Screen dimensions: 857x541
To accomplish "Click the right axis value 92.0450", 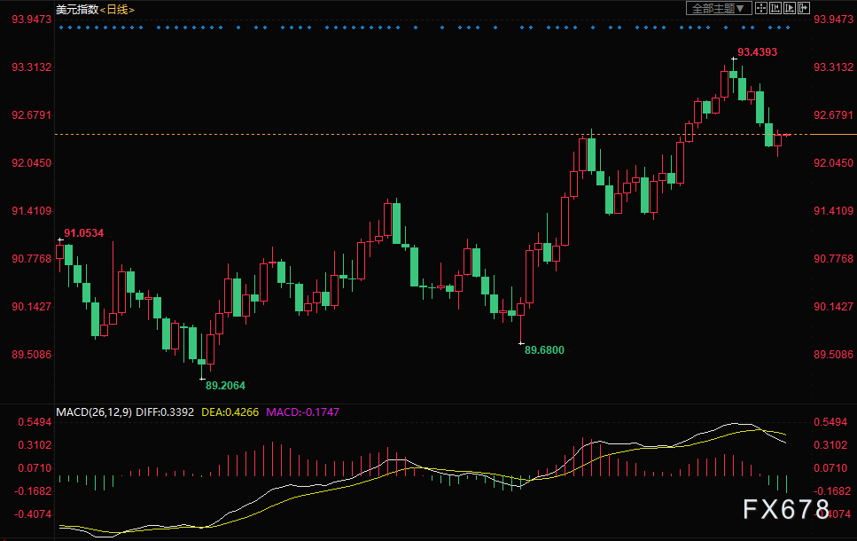I will [x=833, y=163].
